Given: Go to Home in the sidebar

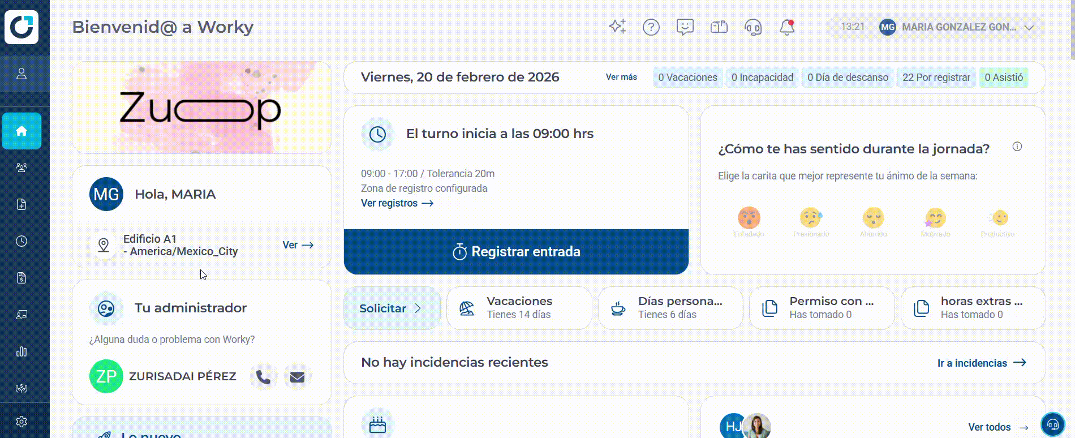Looking at the screenshot, I should pyautogui.click(x=21, y=131).
